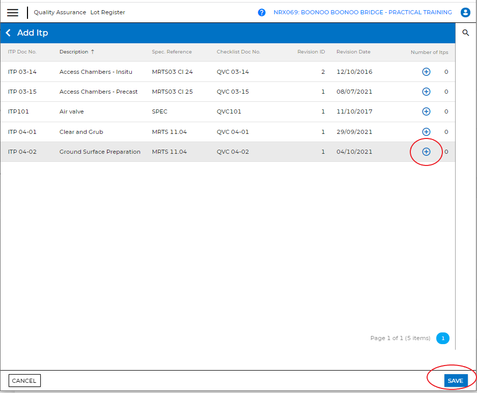Open Lot Register breadcrumb item
The height and width of the screenshot is (393, 477).
(x=107, y=12)
